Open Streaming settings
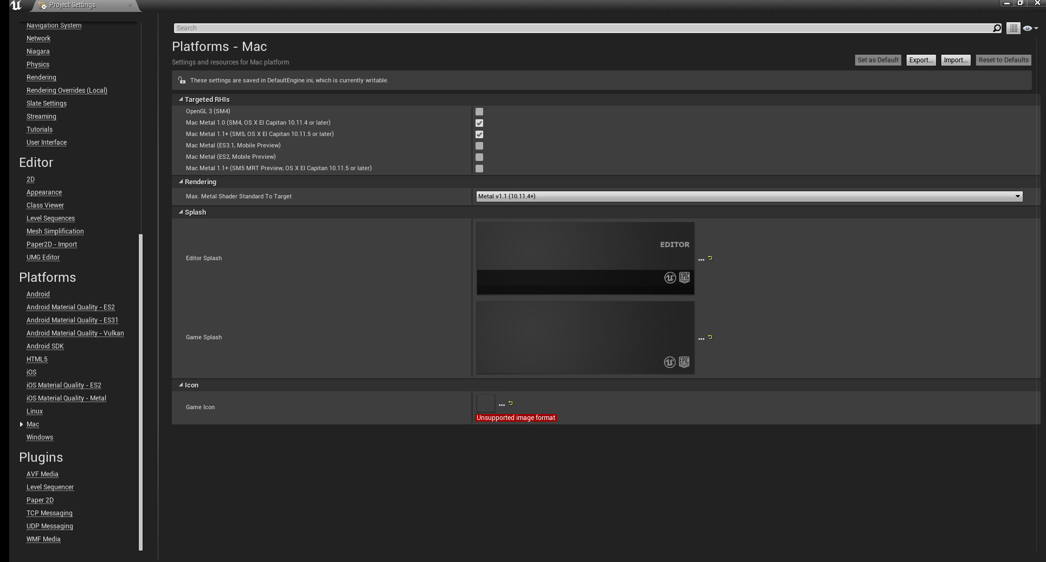1046x562 pixels. point(41,117)
